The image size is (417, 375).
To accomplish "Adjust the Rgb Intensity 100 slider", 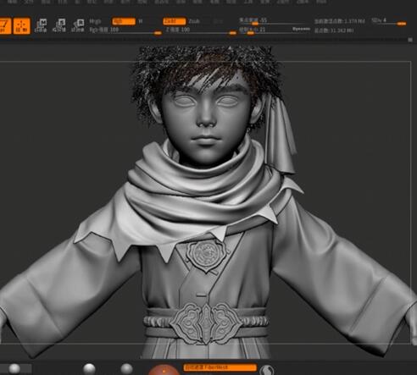I will (125, 30).
